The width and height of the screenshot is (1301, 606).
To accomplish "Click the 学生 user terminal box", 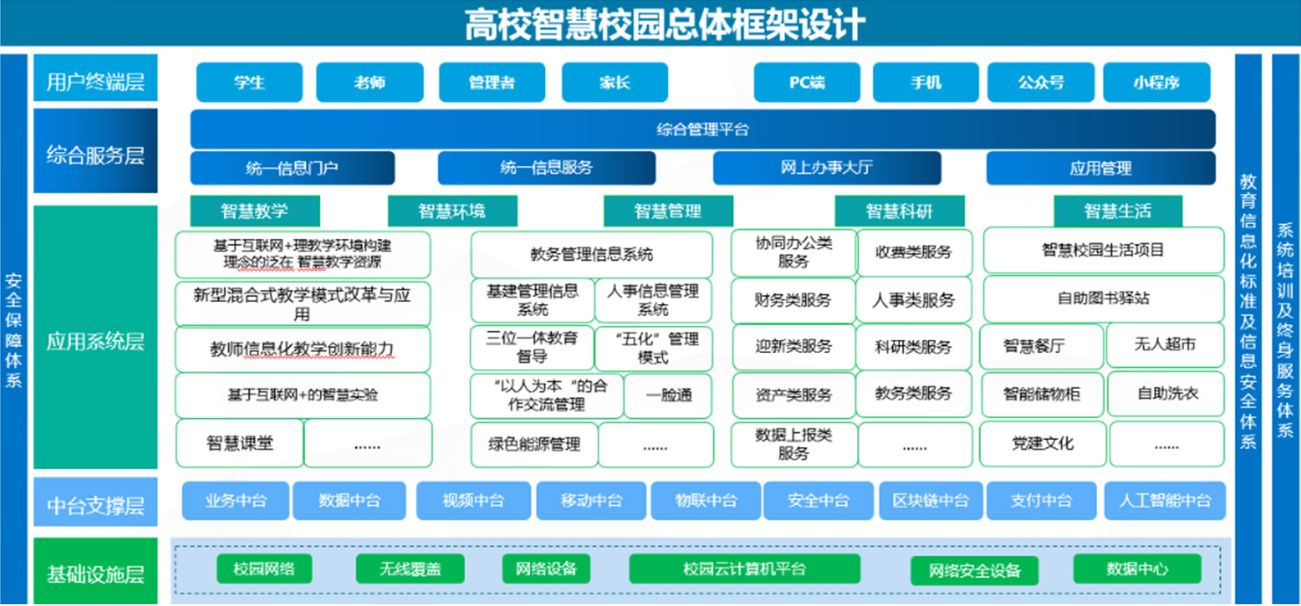I will 249,83.
